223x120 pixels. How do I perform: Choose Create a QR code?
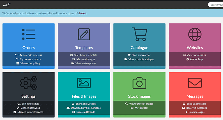click(86, 112)
